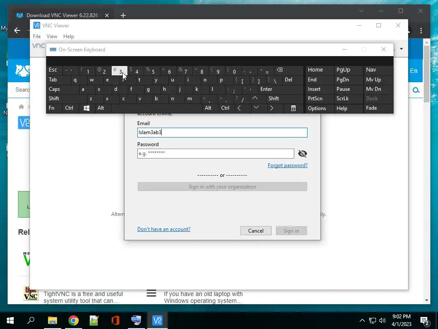Tap the q key
Screen dimensions: 438x329
pyautogui.click(x=78, y=80)
